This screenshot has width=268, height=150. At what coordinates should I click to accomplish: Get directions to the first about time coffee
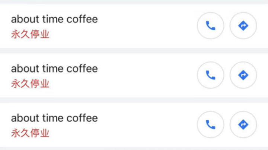coord(243,26)
